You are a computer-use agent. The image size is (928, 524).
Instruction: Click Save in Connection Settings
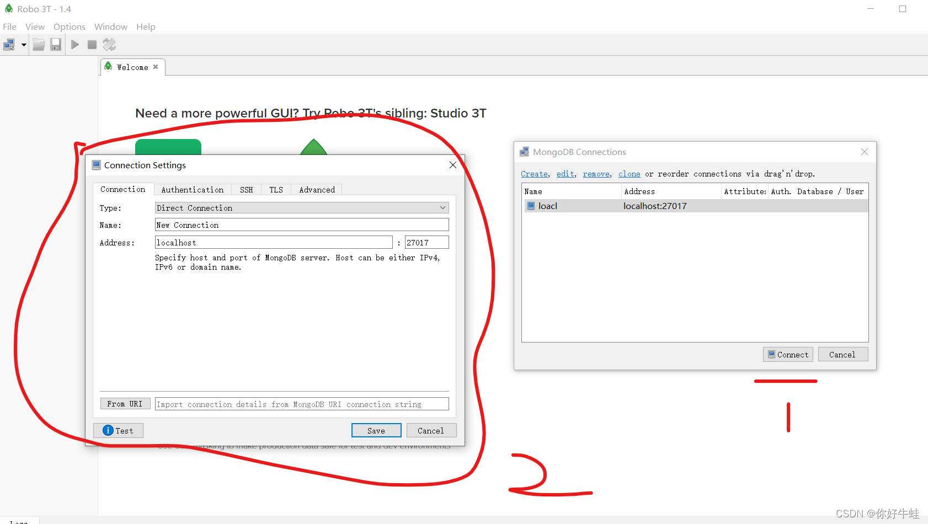click(x=376, y=431)
